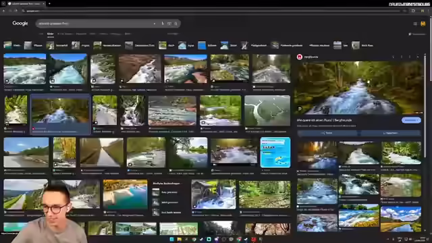Click the Google logo
This screenshot has width=432, height=243.
(x=20, y=24)
